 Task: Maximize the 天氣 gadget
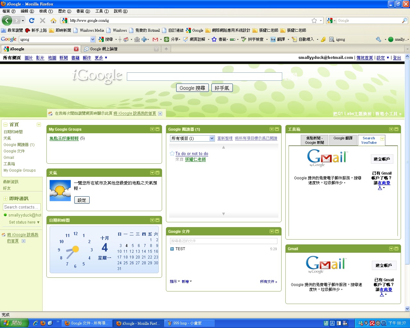pos(158,173)
